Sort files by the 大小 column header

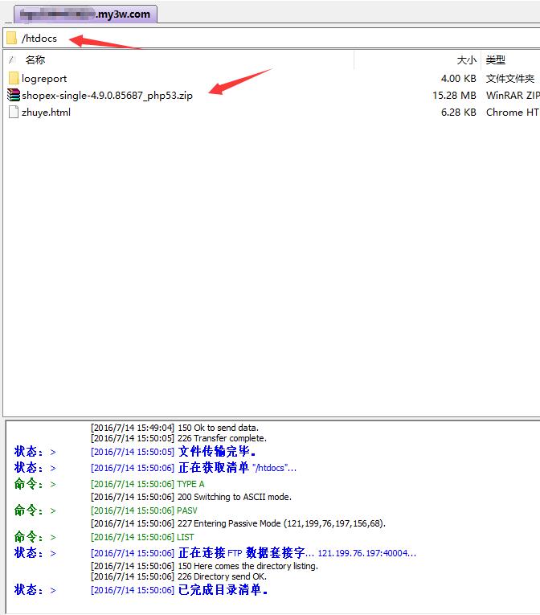[466, 60]
